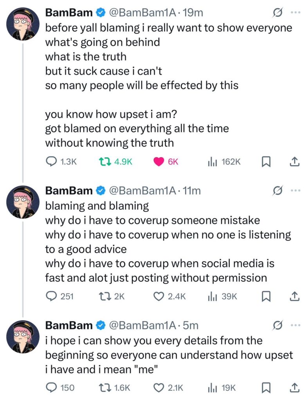Image resolution: width=308 pixels, height=400 pixels.
Task: Open the Grok icon on the 19m tweet
Action: (x=277, y=13)
